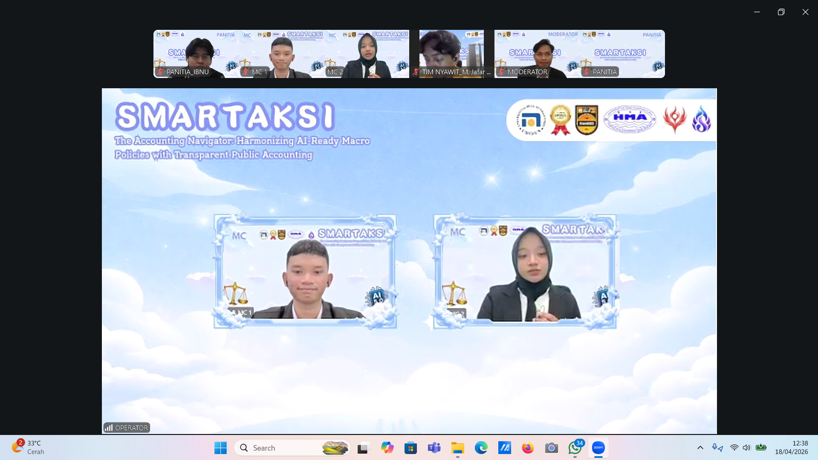Click the muted mic icon on MODERATOR
This screenshot has height=460, width=818.
(502, 72)
